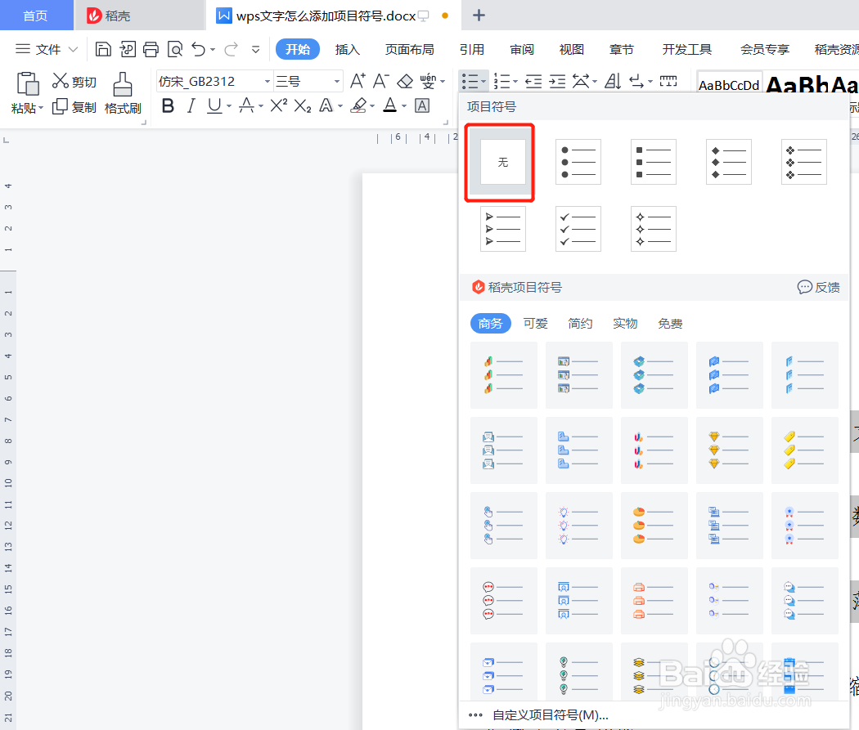Toggle italic formatting

point(191,105)
